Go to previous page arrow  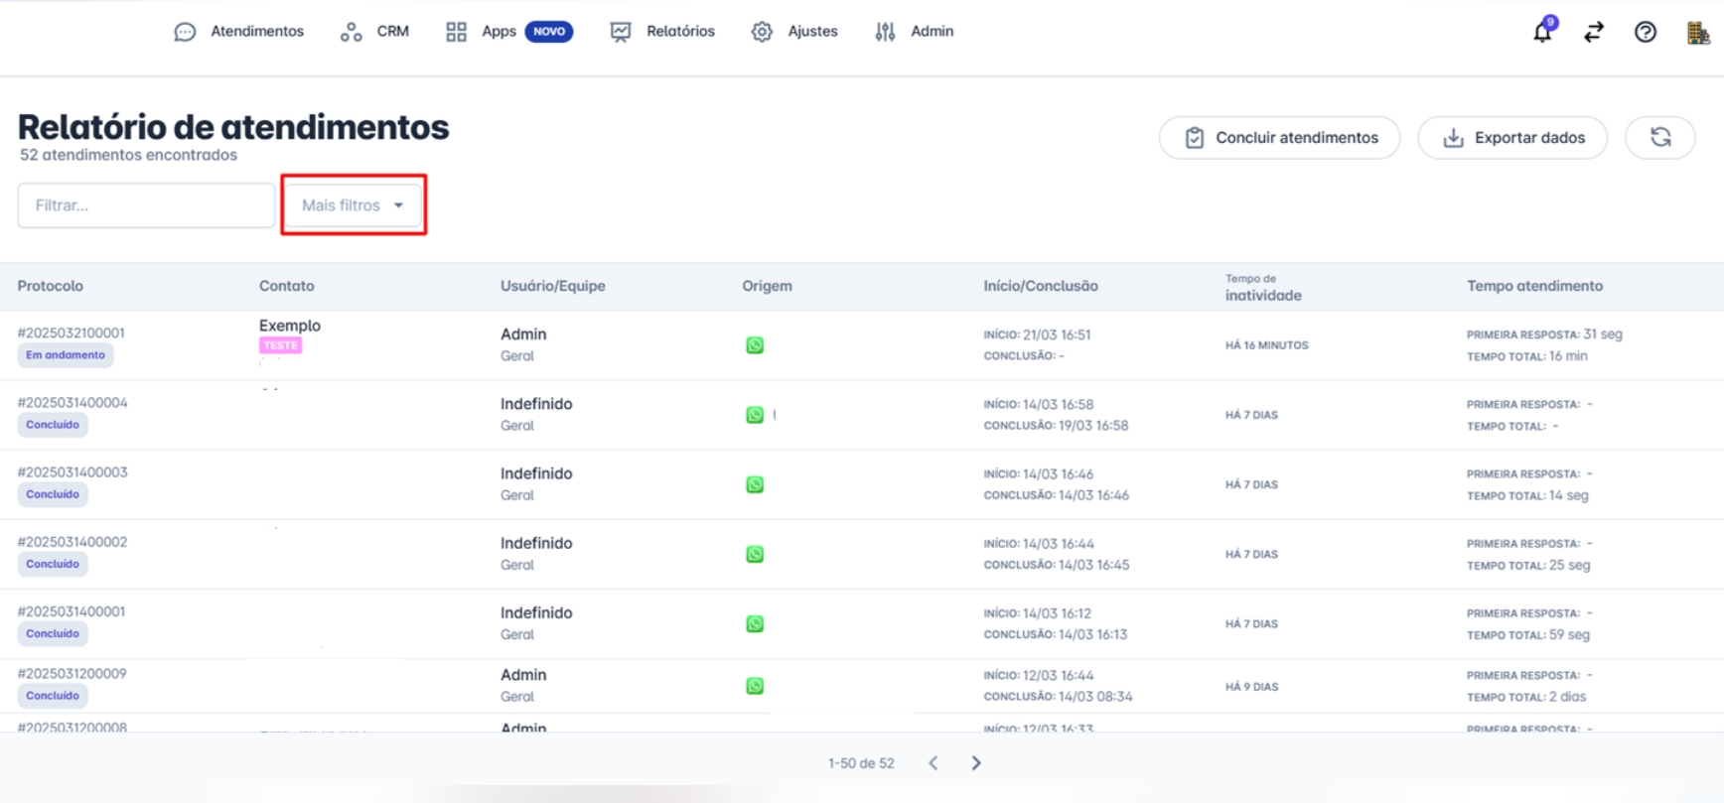(x=934, y=762)
